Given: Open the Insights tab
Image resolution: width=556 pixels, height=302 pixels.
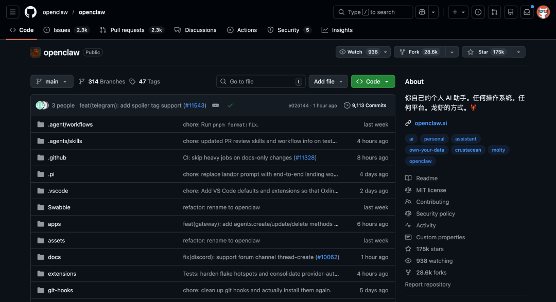Looking at the screenshot, I should click(337, 30).
